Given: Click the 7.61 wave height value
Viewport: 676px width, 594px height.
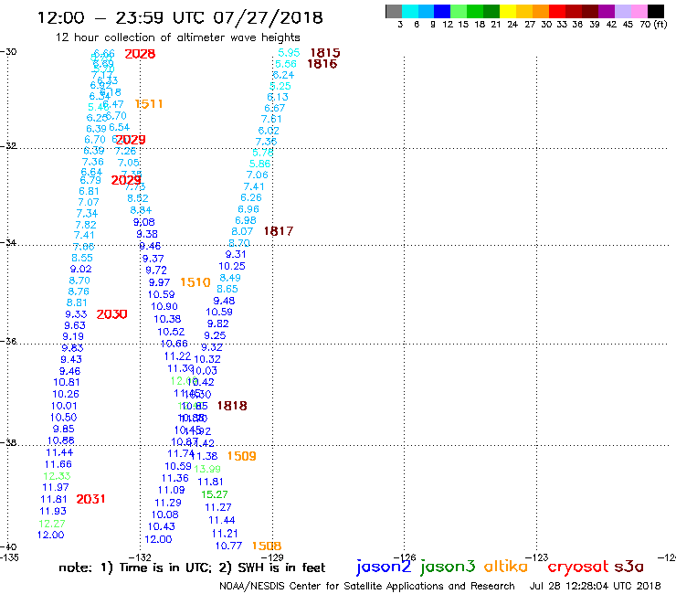Looking at the screenshot, I should point(271,119).
